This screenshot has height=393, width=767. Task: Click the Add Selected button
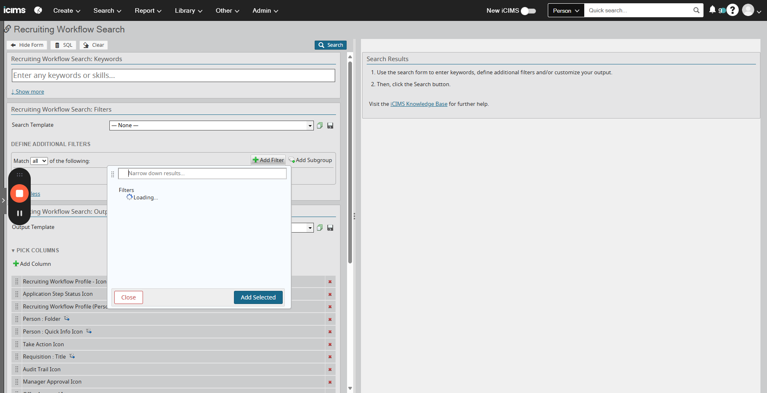tap(258, 297)
